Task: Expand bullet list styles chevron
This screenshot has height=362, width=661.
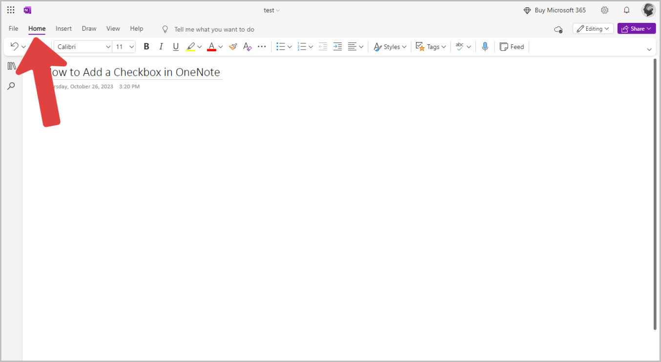Action: 289,47
